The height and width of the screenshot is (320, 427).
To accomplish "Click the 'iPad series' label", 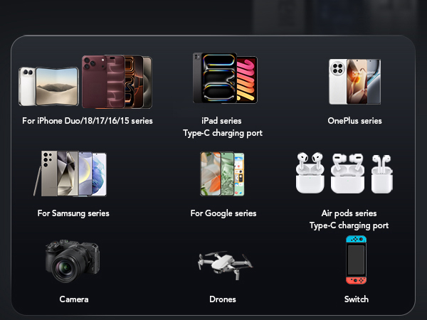I will pyautogui.click(x=221, y=121).
